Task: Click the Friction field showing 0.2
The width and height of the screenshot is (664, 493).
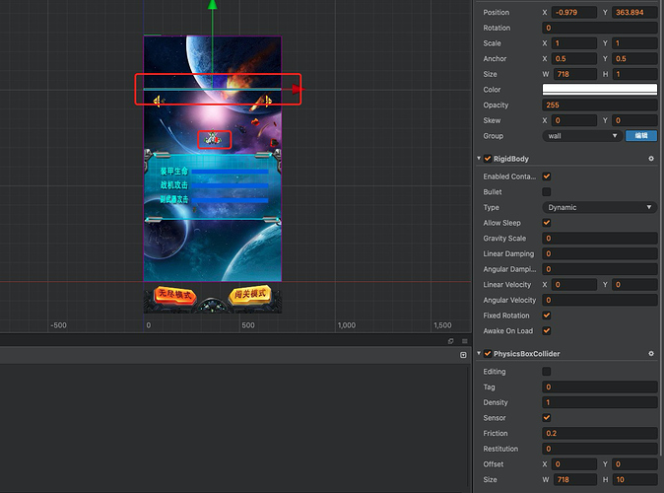Action: (600, 433)
